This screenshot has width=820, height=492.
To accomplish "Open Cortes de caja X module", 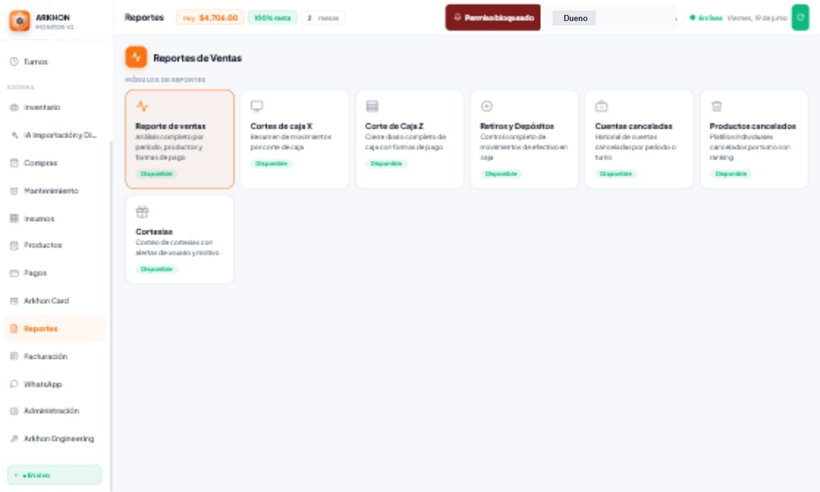I will tap(294, 139).
